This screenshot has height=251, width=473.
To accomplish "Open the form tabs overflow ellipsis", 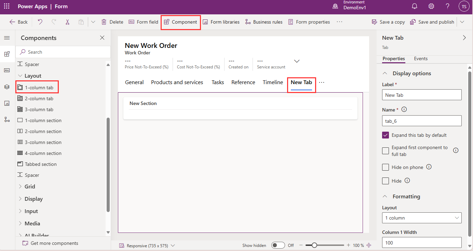I will click(x=322, y=82).
